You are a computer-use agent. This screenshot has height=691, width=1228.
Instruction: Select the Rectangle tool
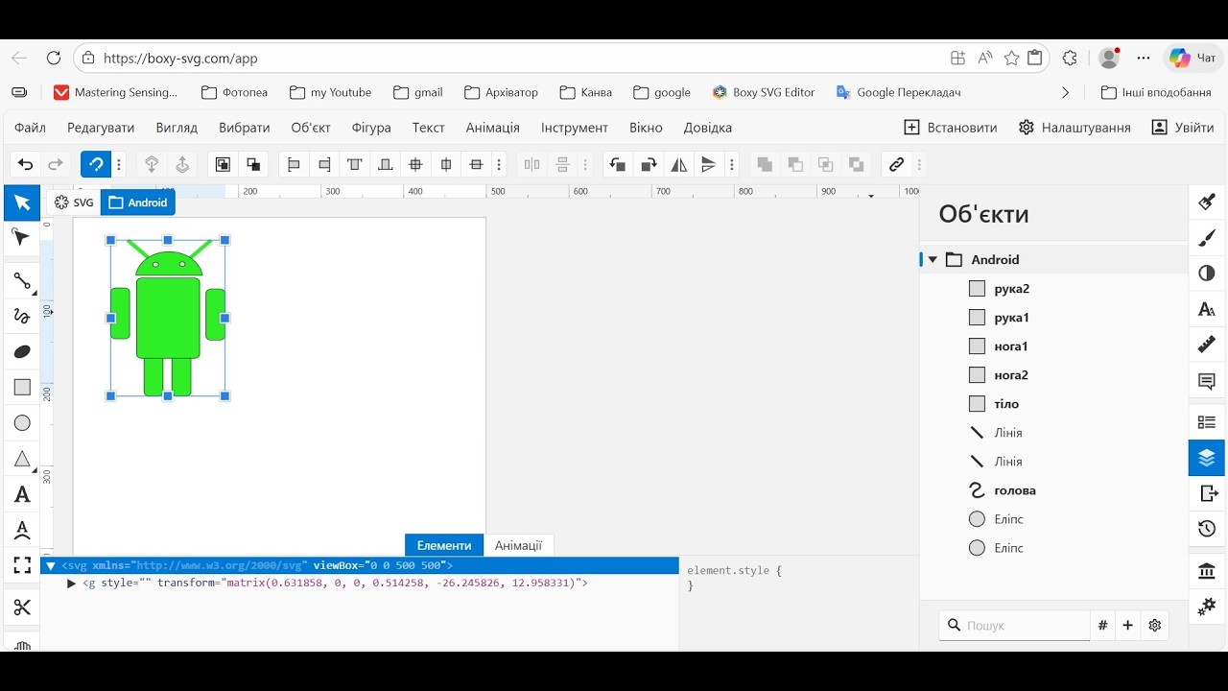(x=22, y=388)
